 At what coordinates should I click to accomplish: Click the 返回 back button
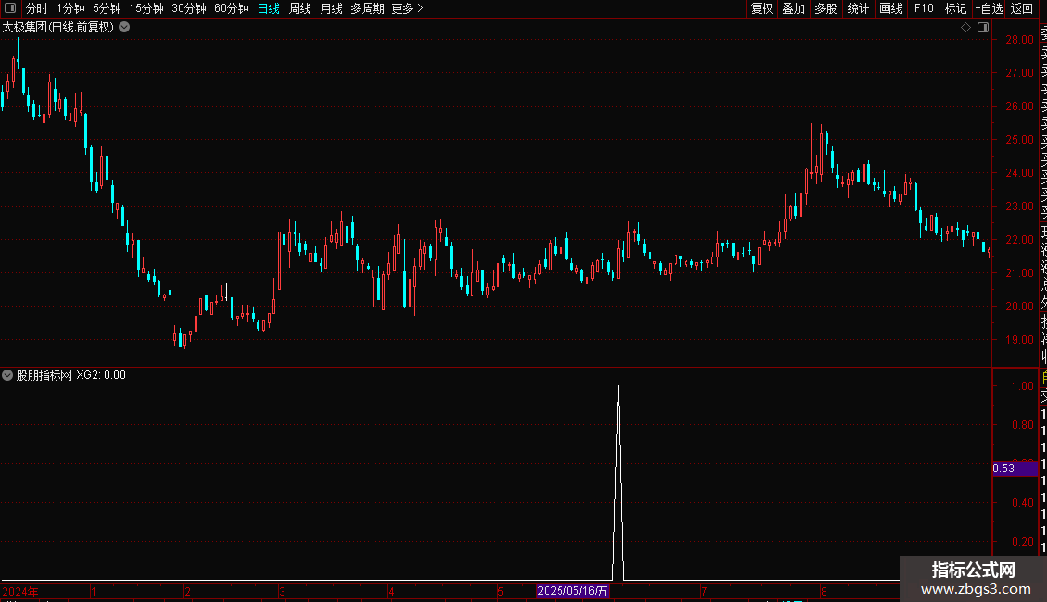[1022, 8]
